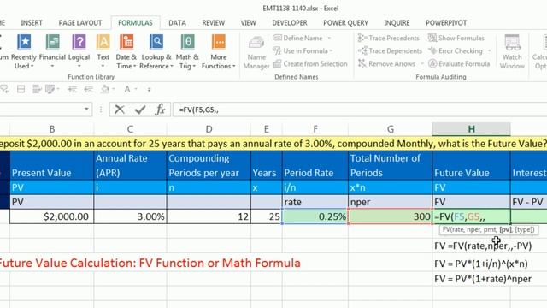Image resolution: width=547 pixels, height=308 pixels.
Task: Toggle Show Formulas
Action: tap(456, 38)
